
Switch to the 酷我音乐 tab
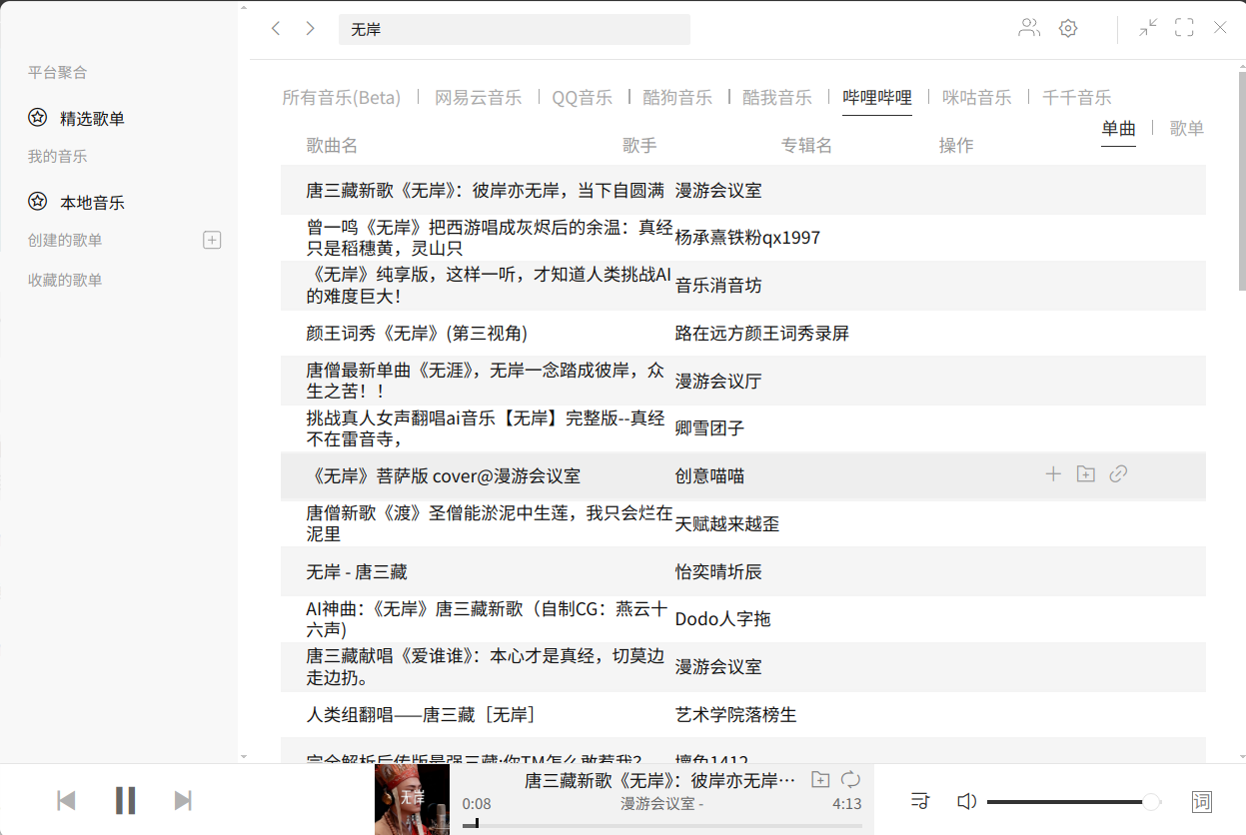(777, 97)
